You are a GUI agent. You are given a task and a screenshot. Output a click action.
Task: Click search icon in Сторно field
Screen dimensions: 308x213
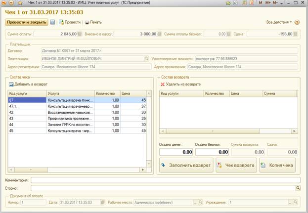tap(298, 188)
